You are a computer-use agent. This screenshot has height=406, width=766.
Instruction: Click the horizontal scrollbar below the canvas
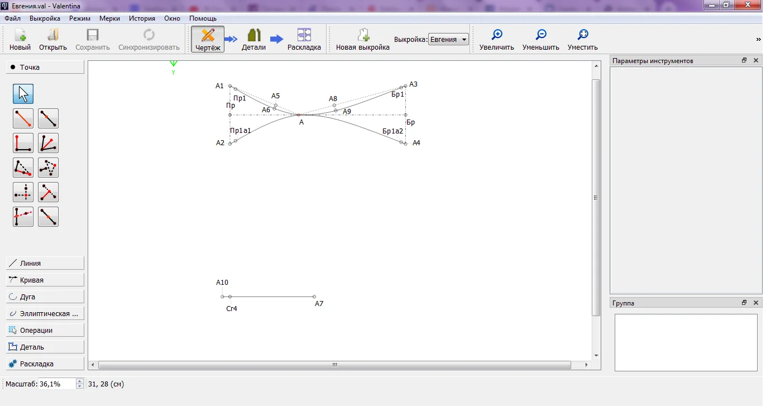[x=335, y=365]
